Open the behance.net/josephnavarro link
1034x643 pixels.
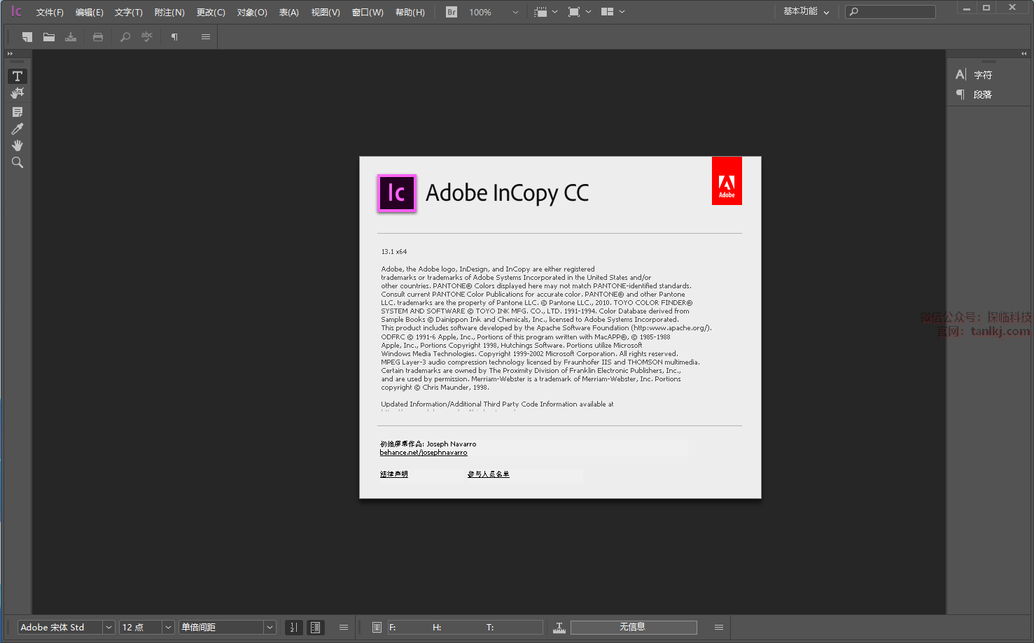pyautogui.click(x=424, y=453)
